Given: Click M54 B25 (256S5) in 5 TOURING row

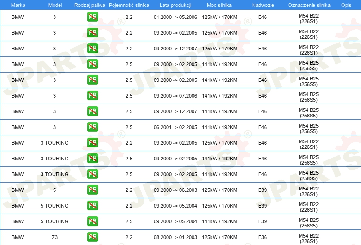Looking at the screenshot, I should pyautogui.click(x=308, y=223).
